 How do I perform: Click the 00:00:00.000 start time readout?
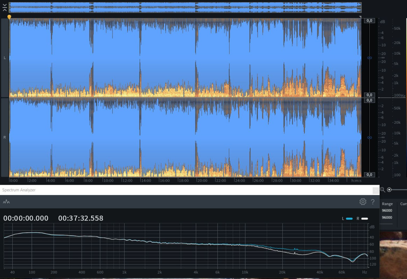pyautogui.click(x=26, y=218)
